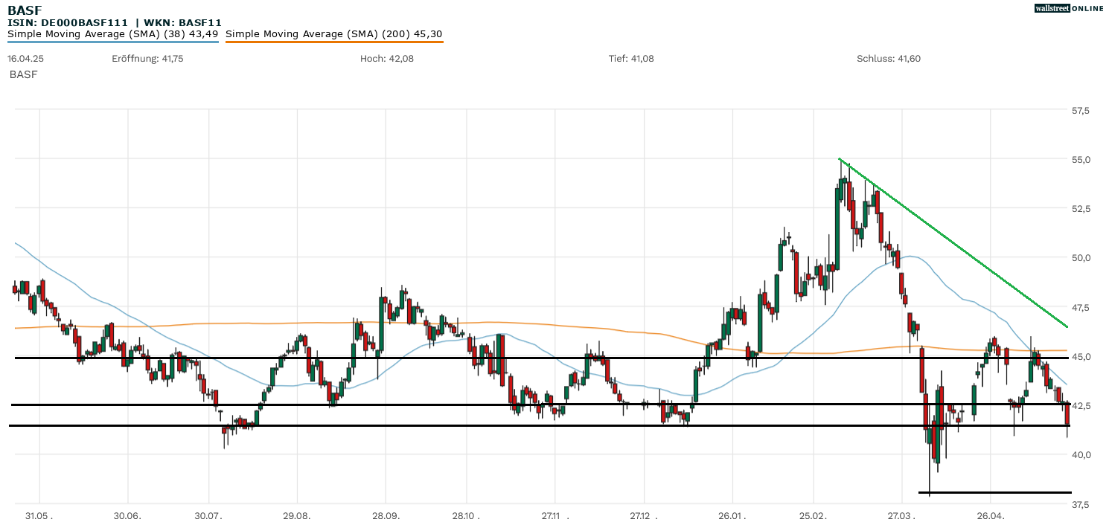The image size is (1109, 519).
Task: Click the date 16.04.25 label
Action: [26, 59]
